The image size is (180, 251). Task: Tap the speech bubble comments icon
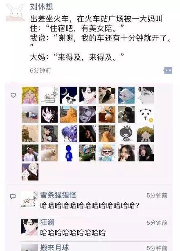[x=13, y=196]
